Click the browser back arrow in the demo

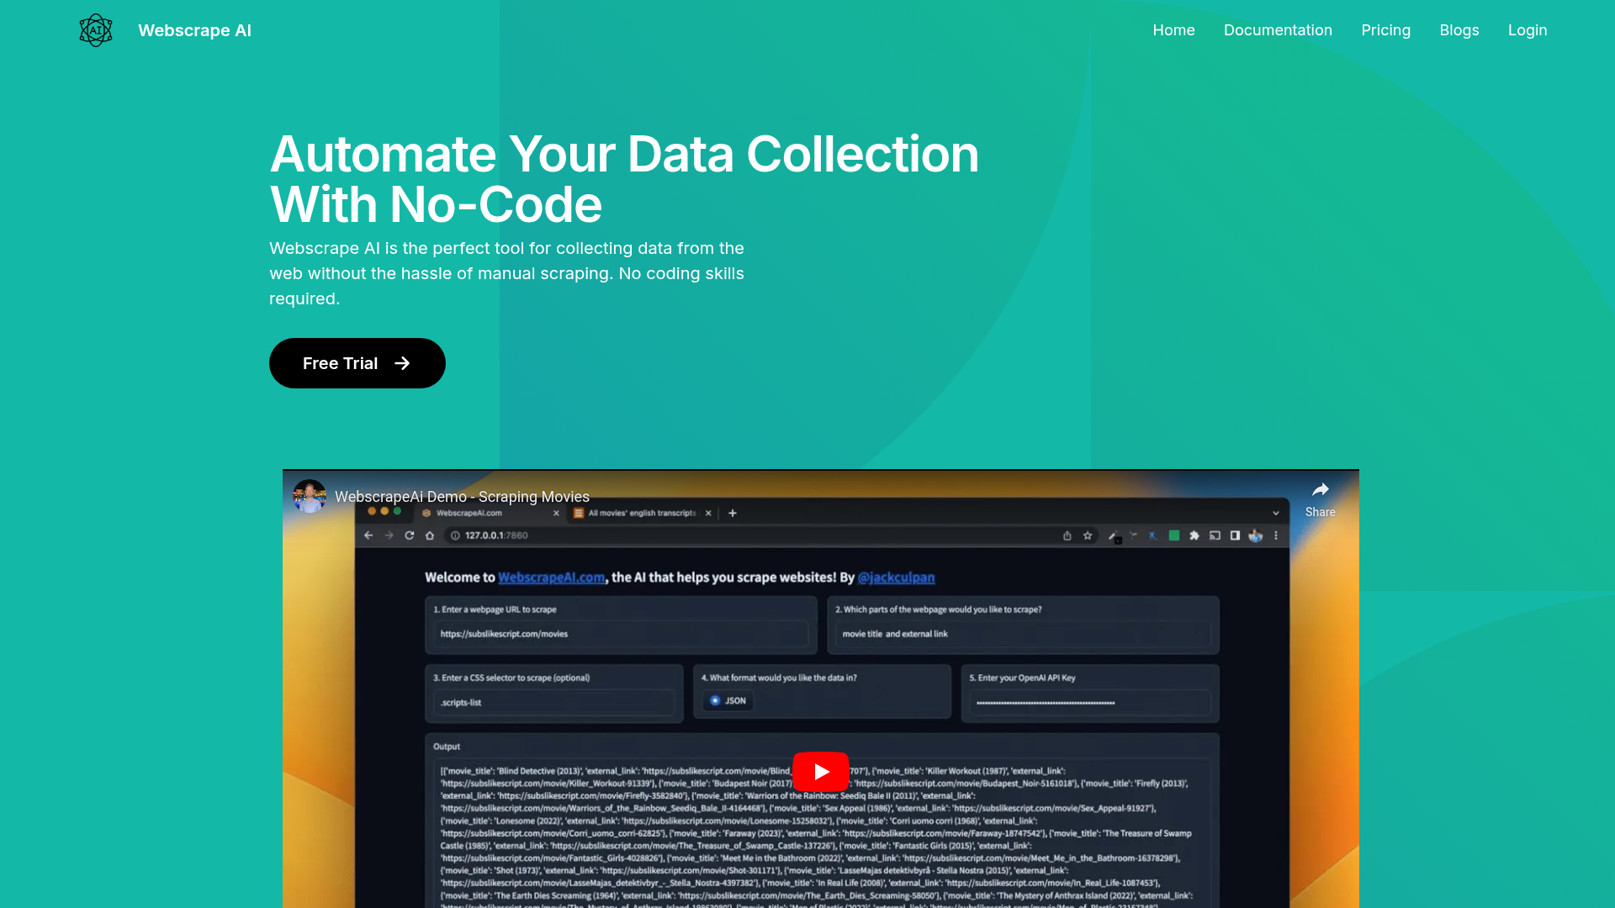pos(368,536)
